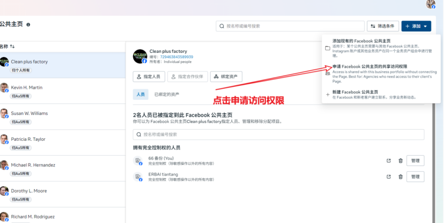
Task: Click 归个人所有 tag under Clean plus factory
Action: click(21, 70)
